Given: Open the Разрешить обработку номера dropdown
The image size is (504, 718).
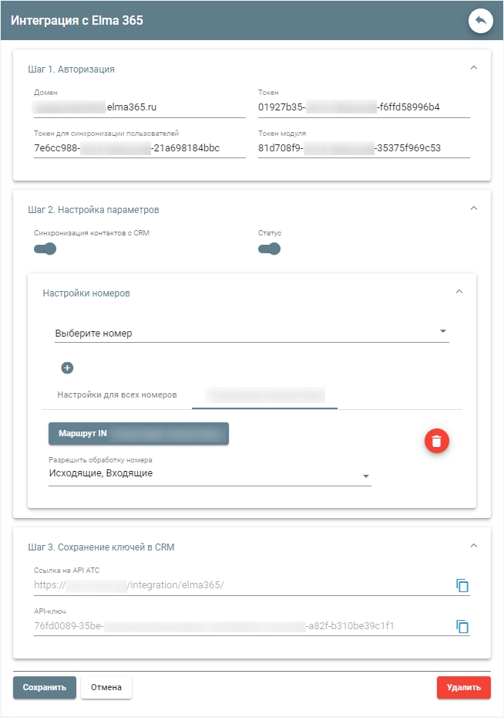Looking at the screenshot, I should click(x=209, y=474).
